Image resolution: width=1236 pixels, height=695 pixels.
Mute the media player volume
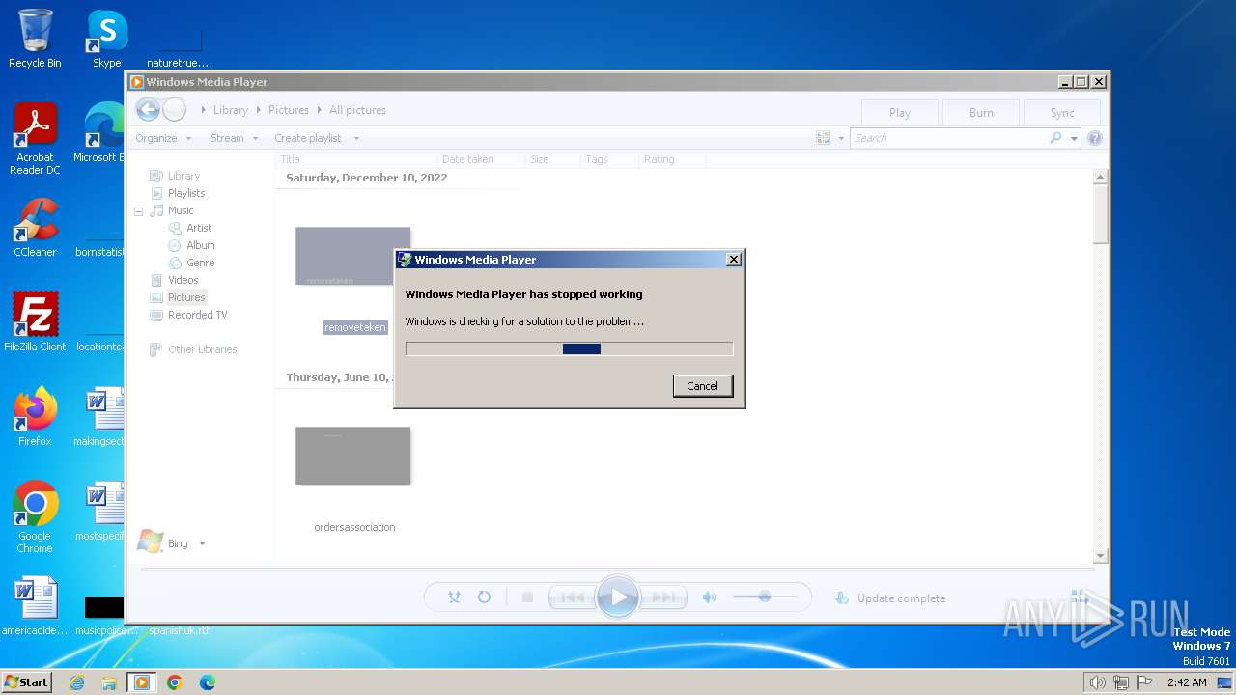[710, 598]
